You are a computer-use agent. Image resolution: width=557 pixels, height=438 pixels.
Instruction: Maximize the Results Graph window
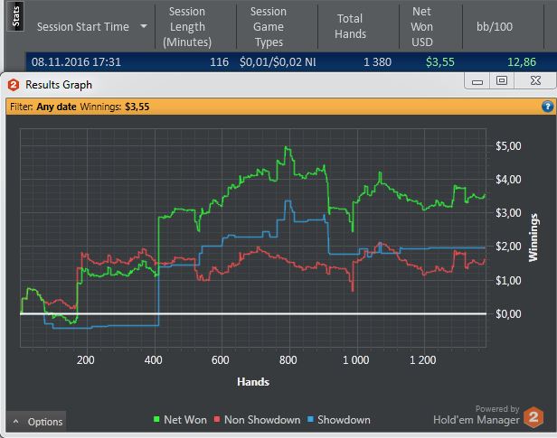[x=502, y=80]
